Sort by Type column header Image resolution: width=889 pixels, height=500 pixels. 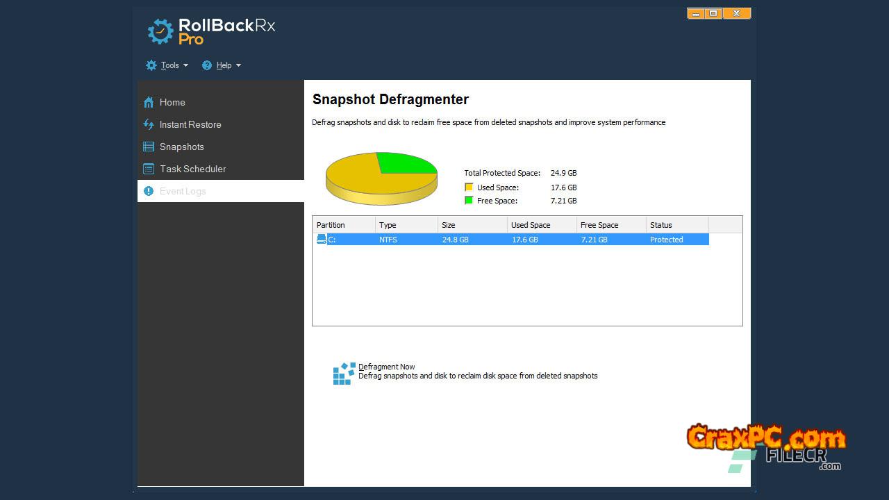[406, 225]
